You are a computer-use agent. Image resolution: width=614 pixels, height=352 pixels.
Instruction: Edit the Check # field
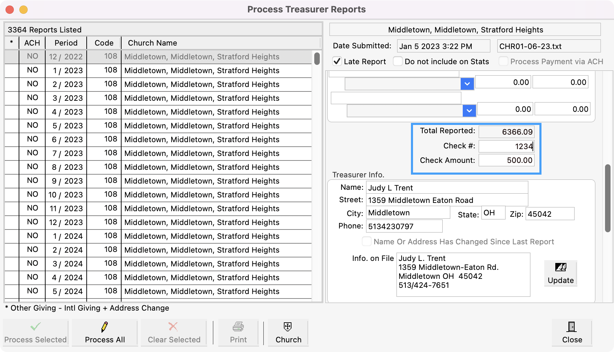(x=506, y=146)
